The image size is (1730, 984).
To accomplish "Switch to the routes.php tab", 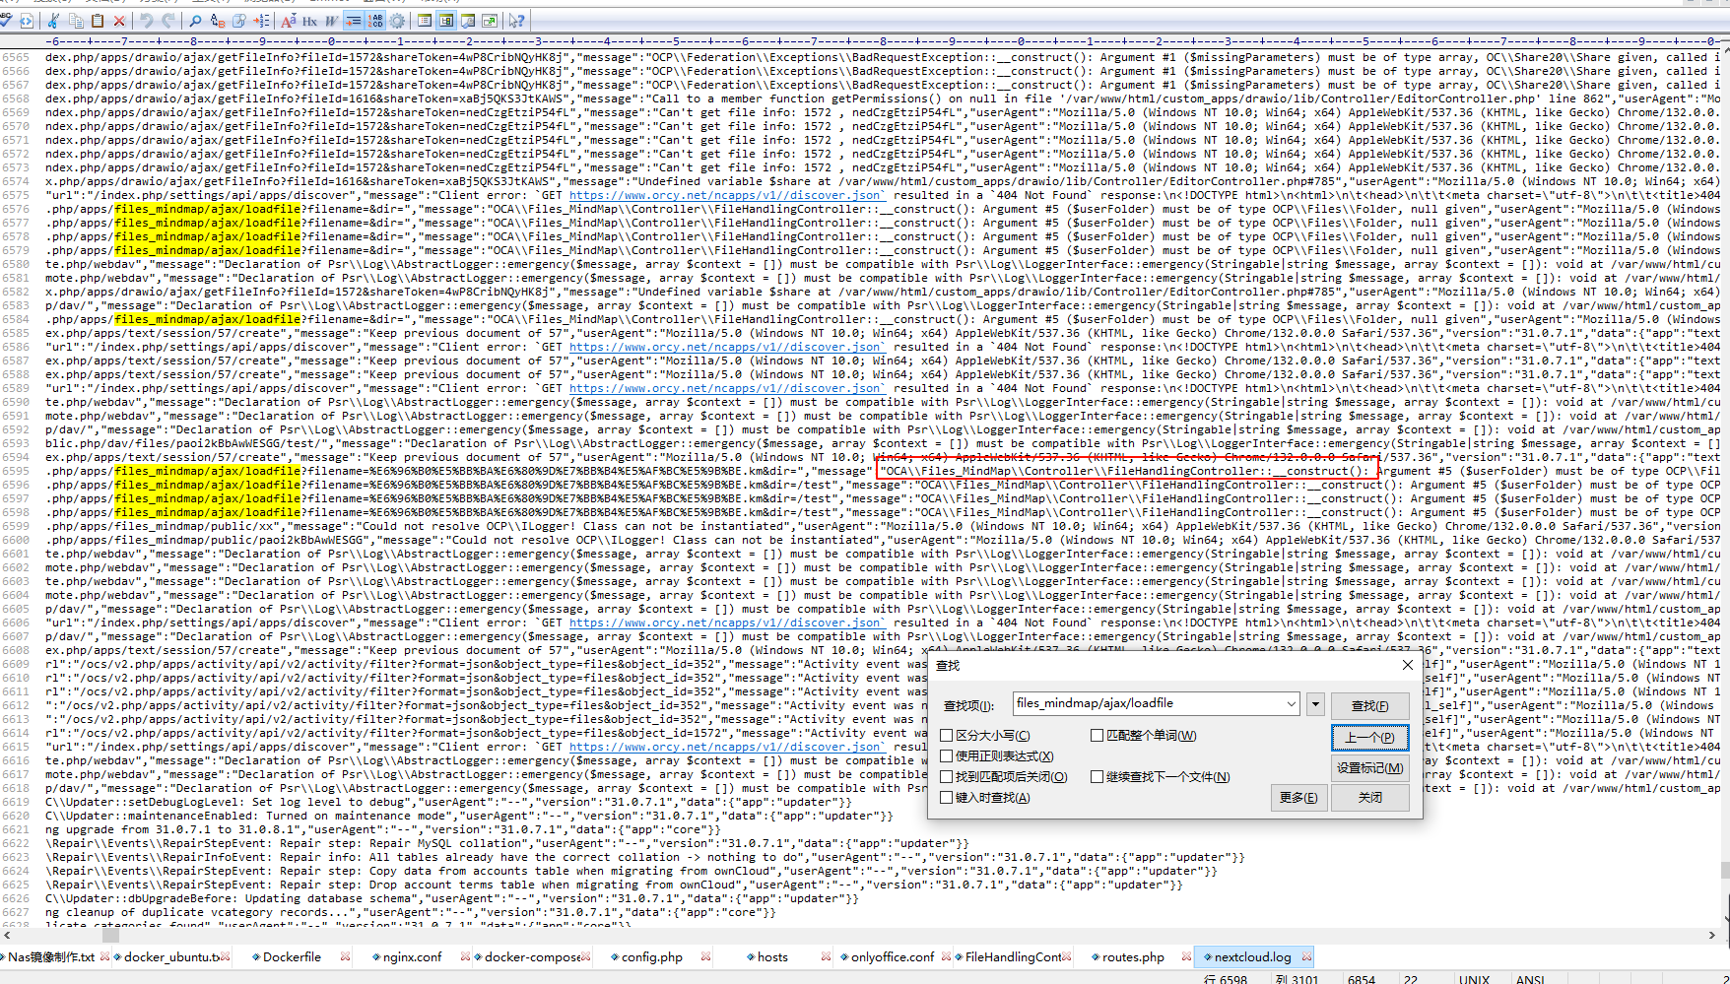I will tap(1133, 956).
